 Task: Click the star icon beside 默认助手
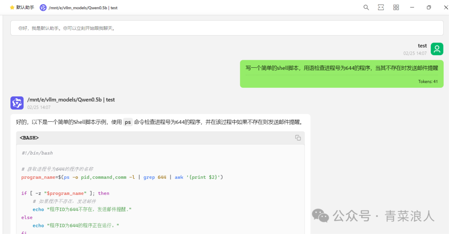point(12,7)
